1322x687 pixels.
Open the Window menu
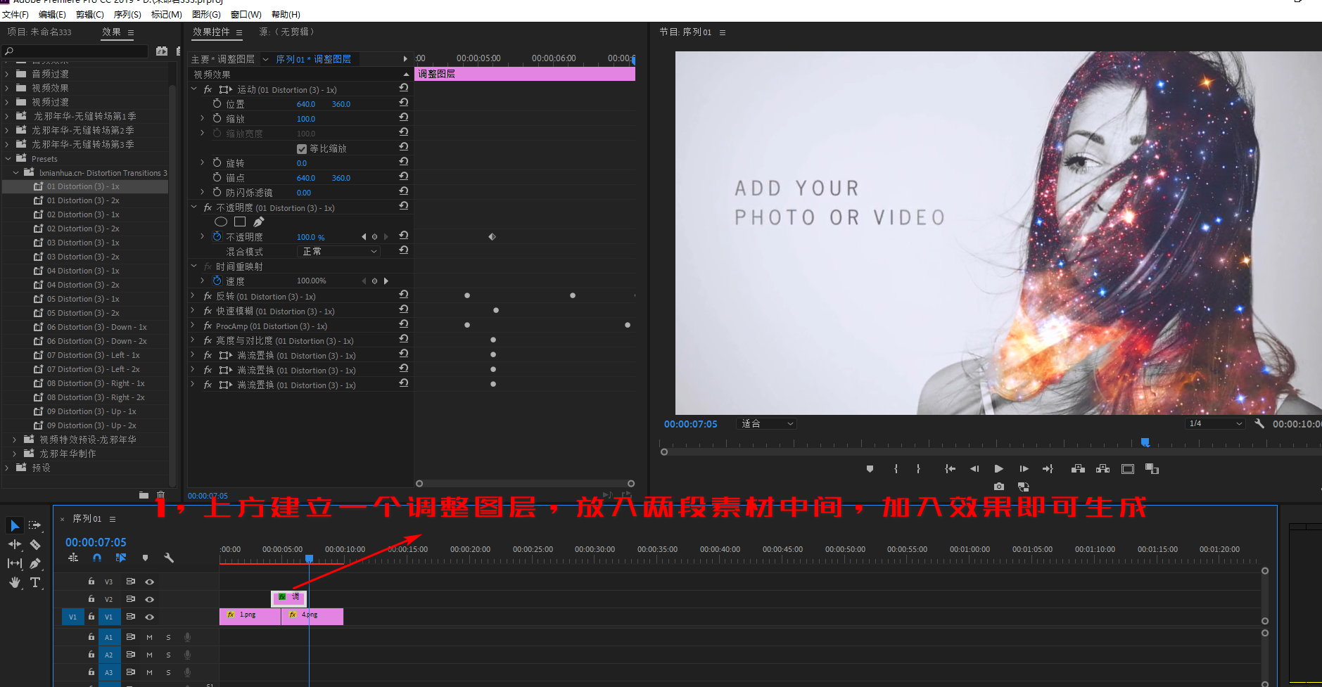pyautogui.click(x=246, y=15)
